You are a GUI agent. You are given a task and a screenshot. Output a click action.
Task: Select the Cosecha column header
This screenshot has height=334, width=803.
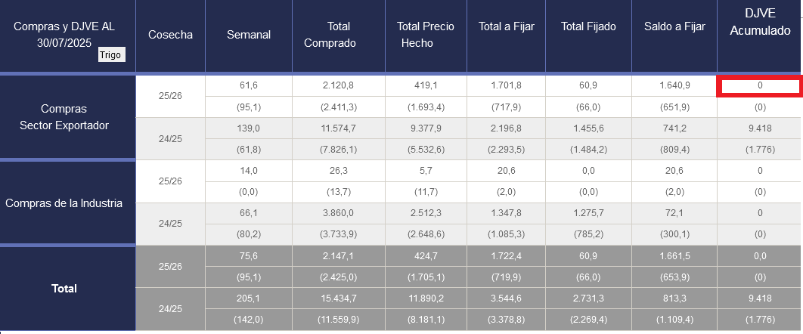point(170,34)
